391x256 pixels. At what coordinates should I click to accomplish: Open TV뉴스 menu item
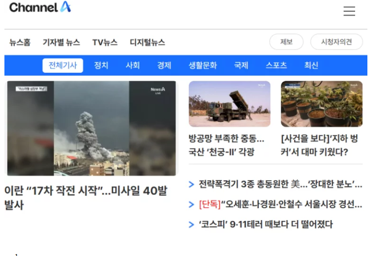coord(105,42)
